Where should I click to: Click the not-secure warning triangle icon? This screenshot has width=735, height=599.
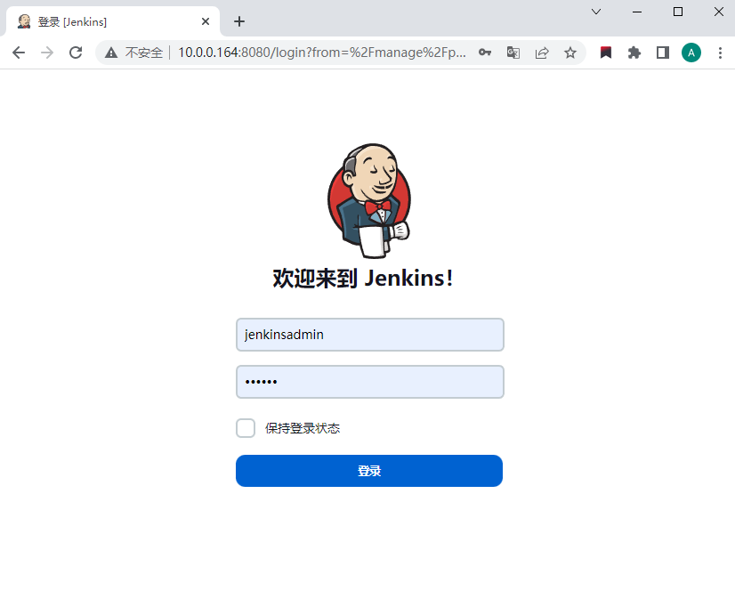pos(111,53)
